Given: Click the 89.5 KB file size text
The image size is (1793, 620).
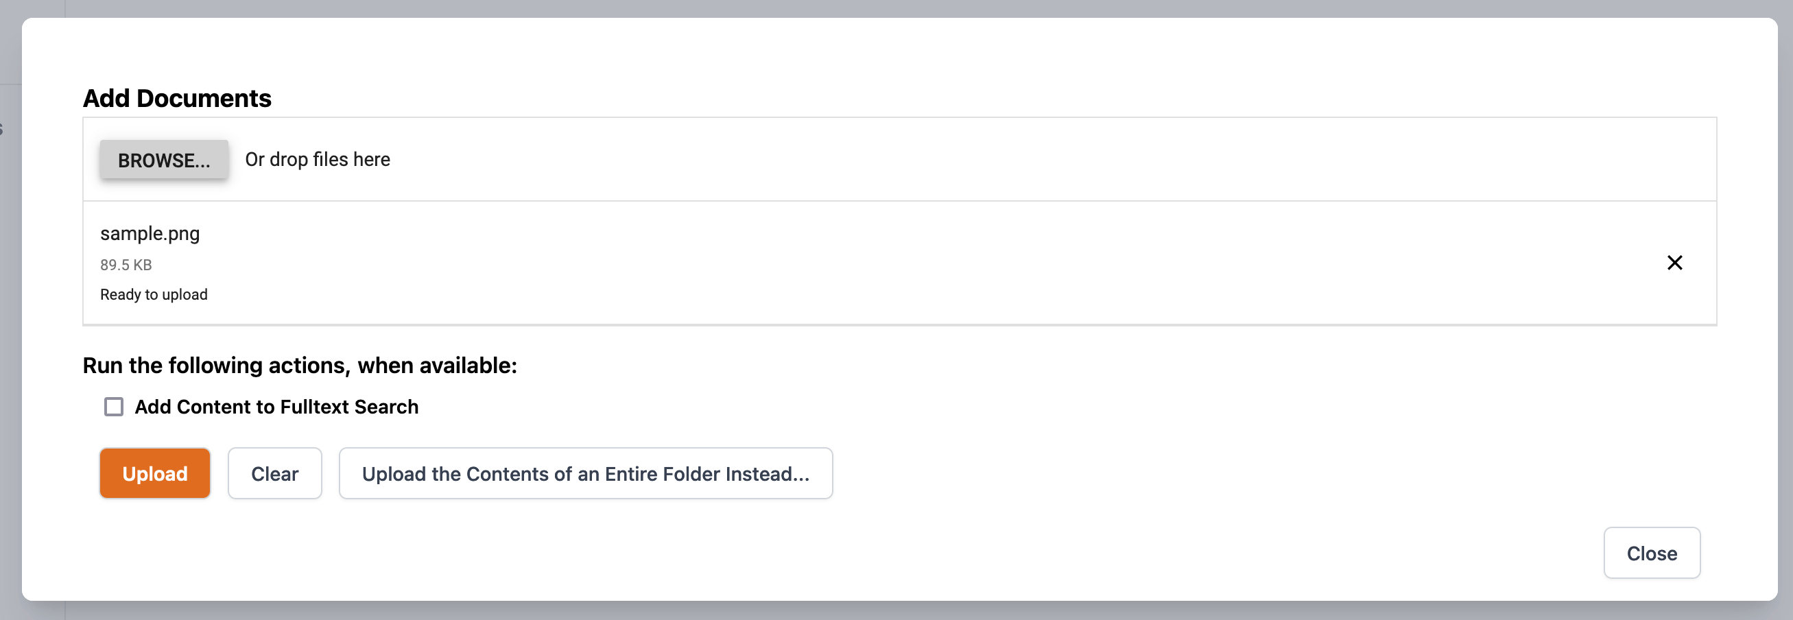Looking at the screenshot, I should (126, 265).
